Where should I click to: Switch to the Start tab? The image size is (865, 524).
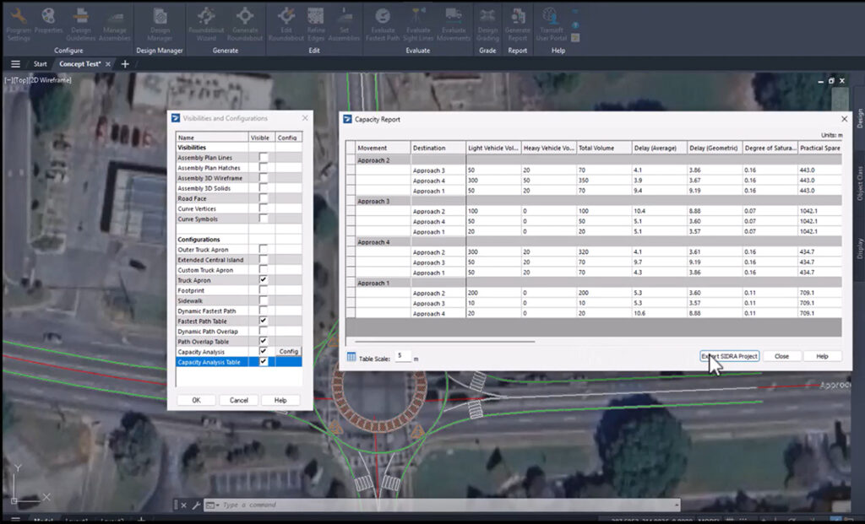(x=40, y=64)
